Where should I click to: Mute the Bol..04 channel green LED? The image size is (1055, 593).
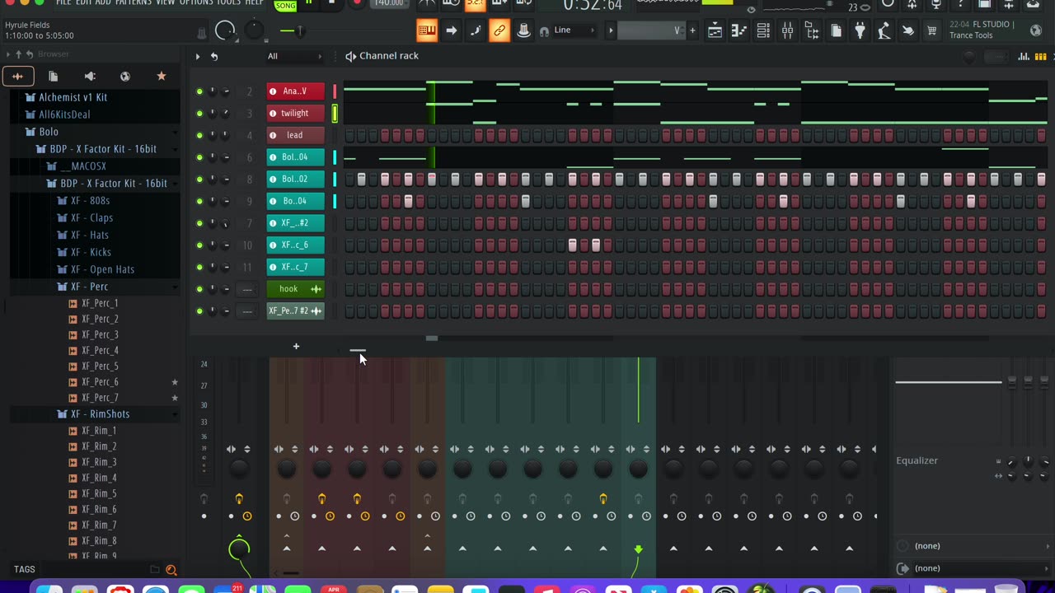pos(199,157)
